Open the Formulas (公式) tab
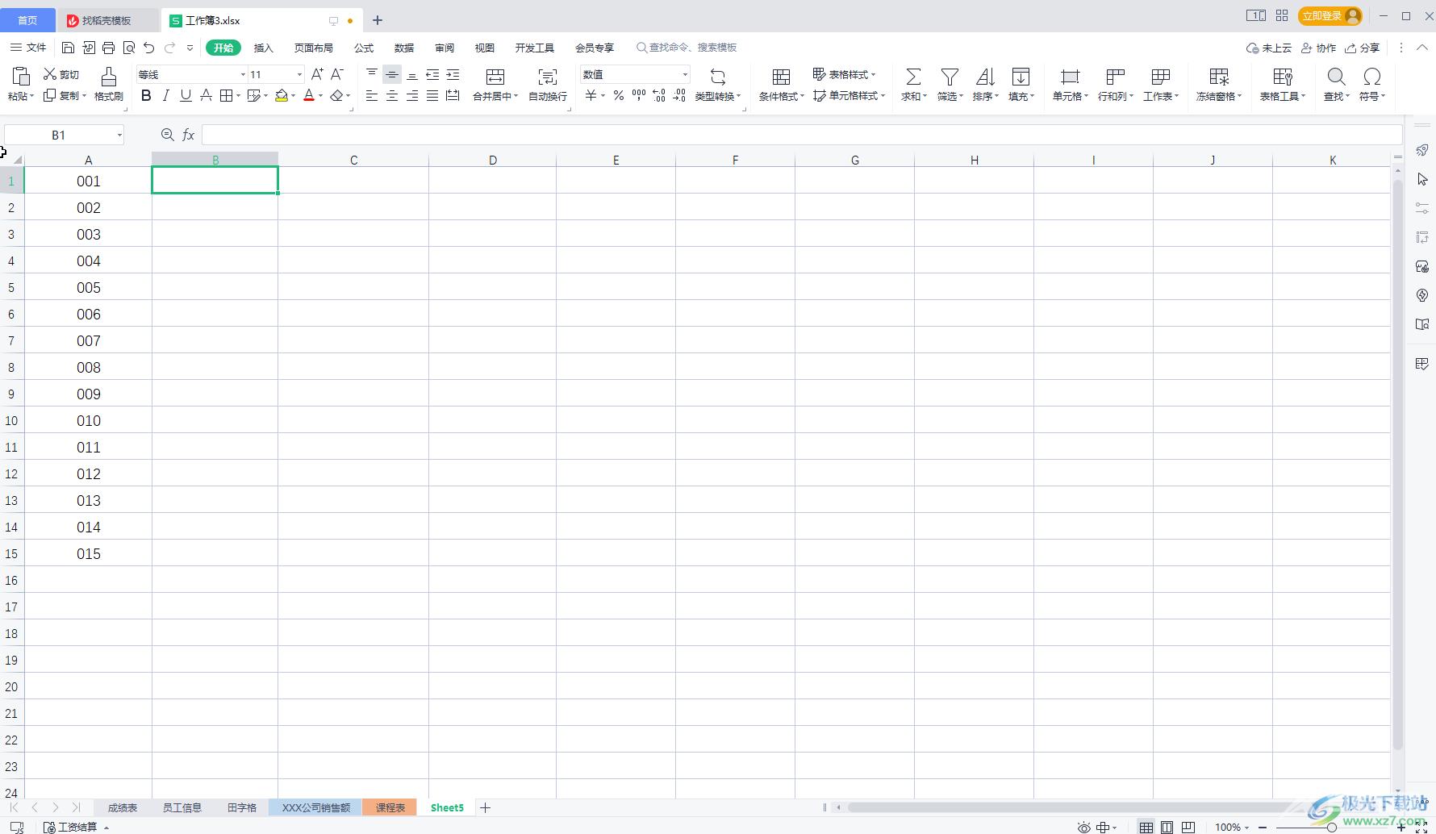Viewport: 1436px width, 834px height. [364, 48]
